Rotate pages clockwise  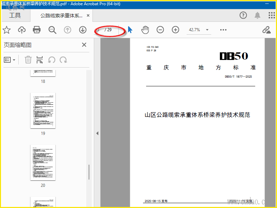(63, 60)
